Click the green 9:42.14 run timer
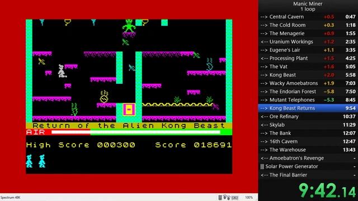The height and width of the screenshot is (201, 358). click(x=327, y=190)
